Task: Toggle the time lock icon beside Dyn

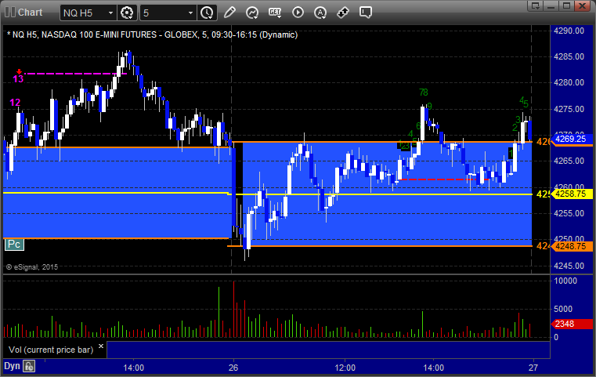Action: (29, 366)
